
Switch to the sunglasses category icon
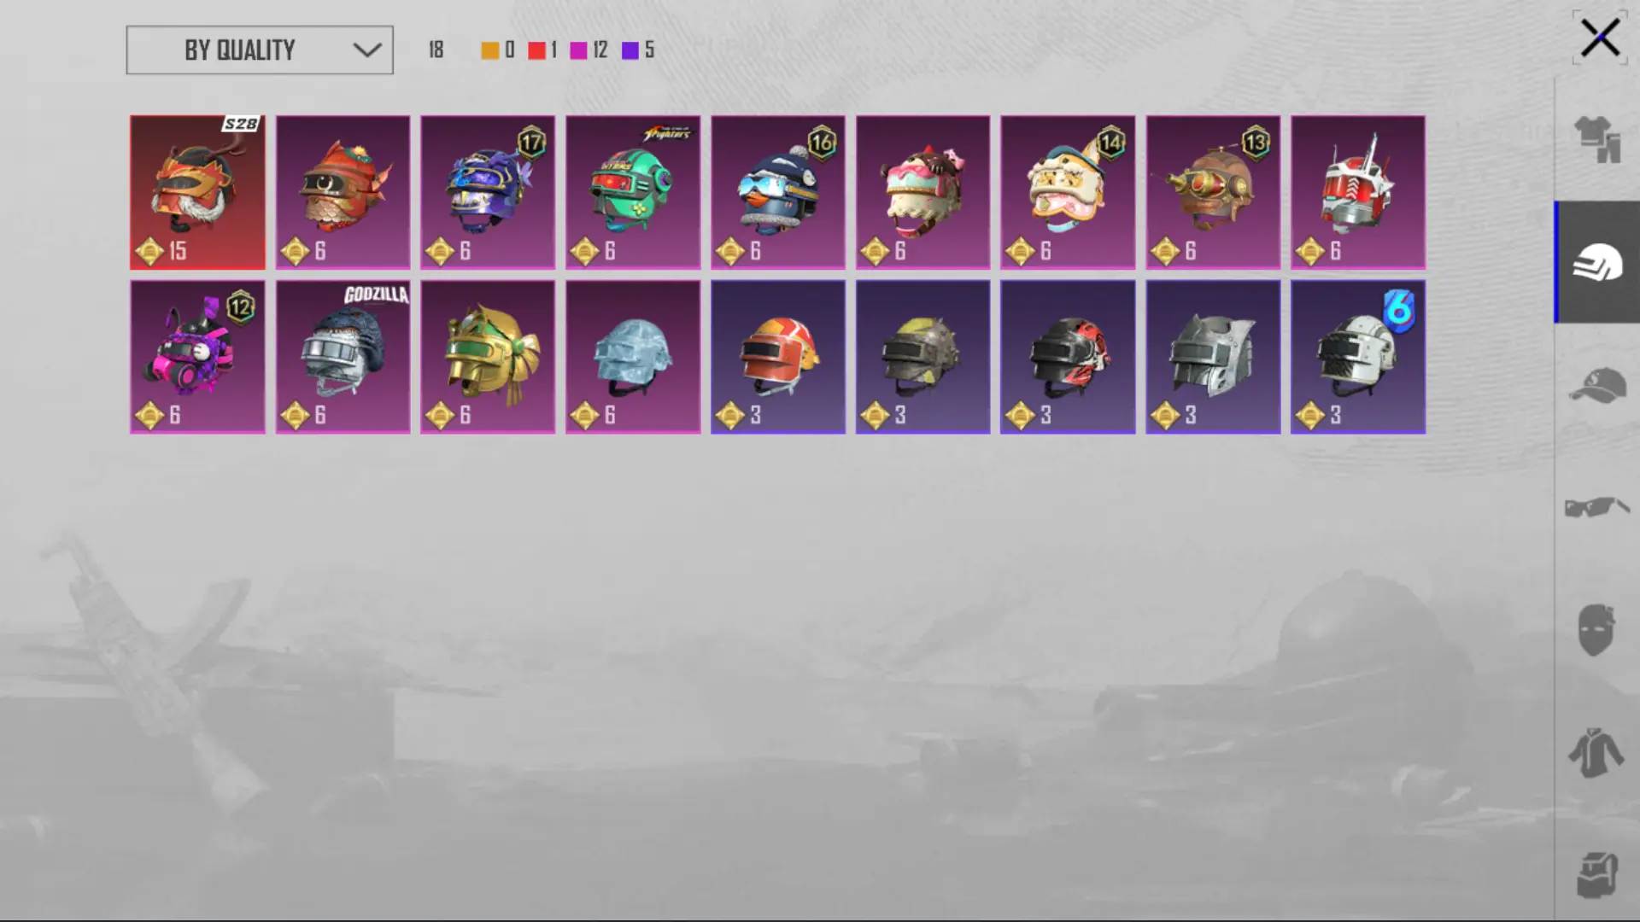coord(1596,507)
